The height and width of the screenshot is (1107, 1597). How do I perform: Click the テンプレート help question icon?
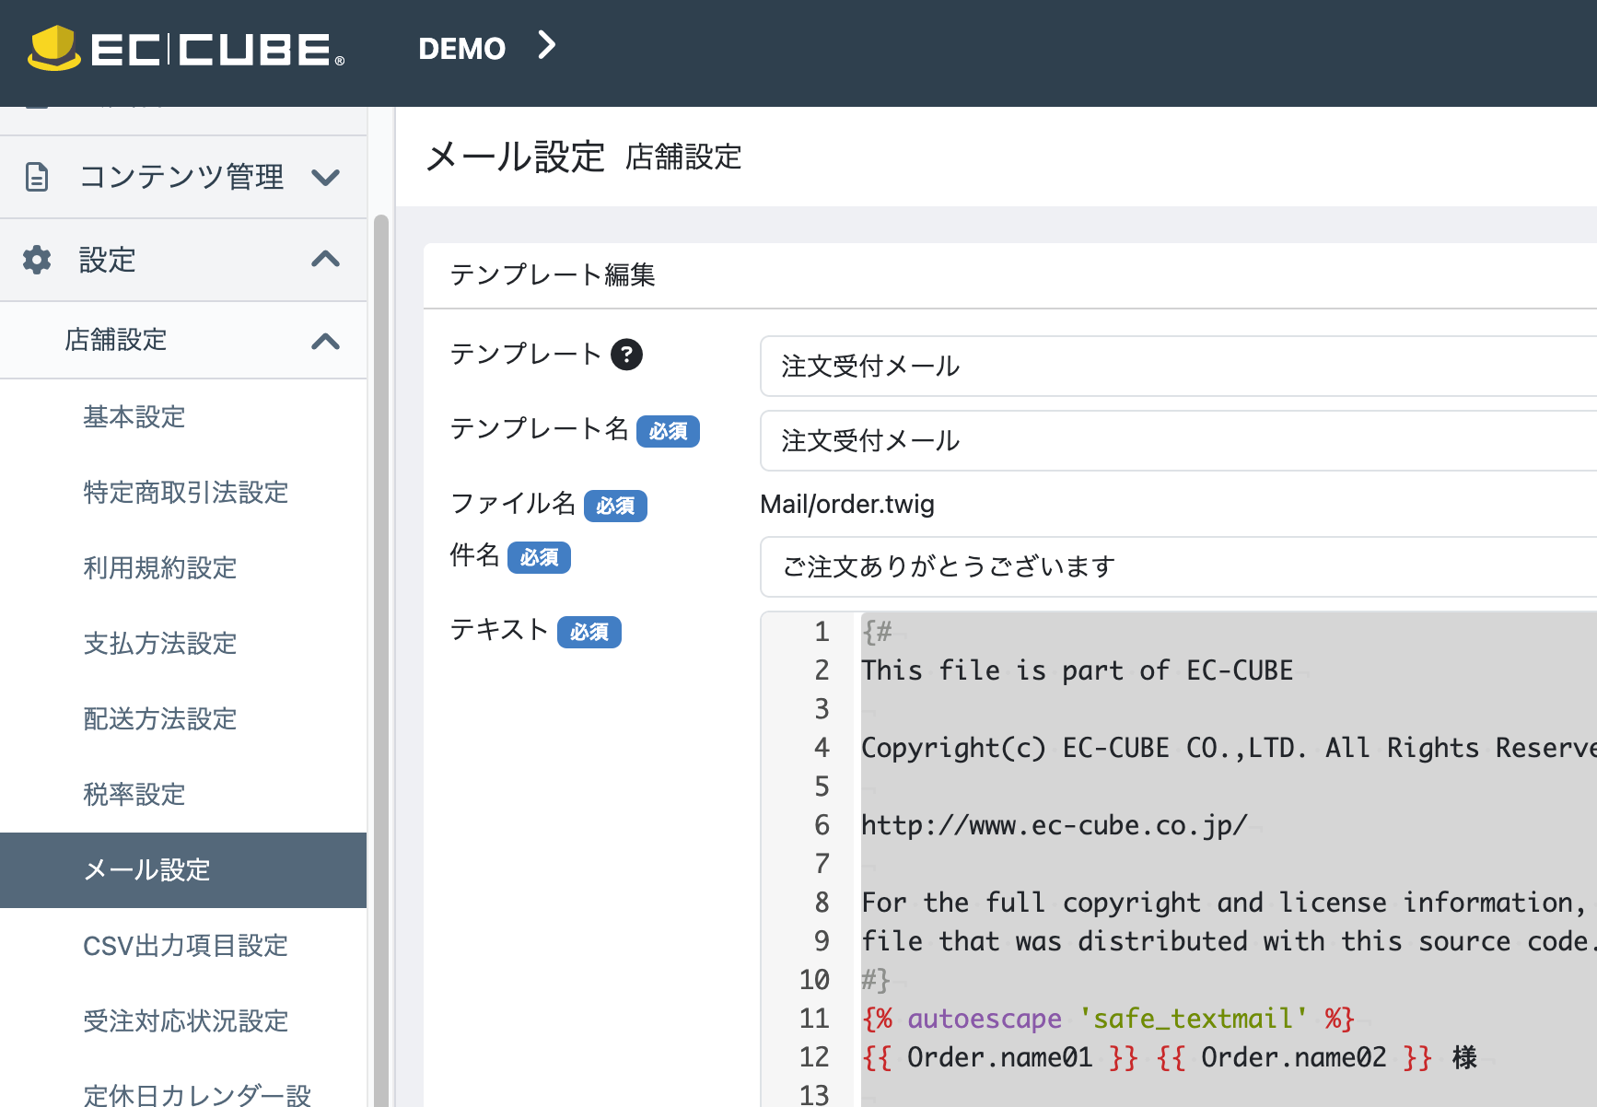click(x=627, y=355)
